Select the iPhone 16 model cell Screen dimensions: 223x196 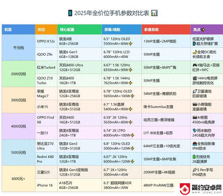click(x=46, y=185)
